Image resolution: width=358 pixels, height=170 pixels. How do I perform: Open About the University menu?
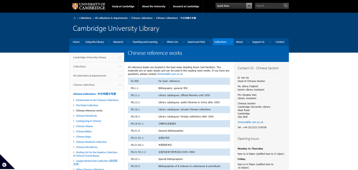click(154, 6)
